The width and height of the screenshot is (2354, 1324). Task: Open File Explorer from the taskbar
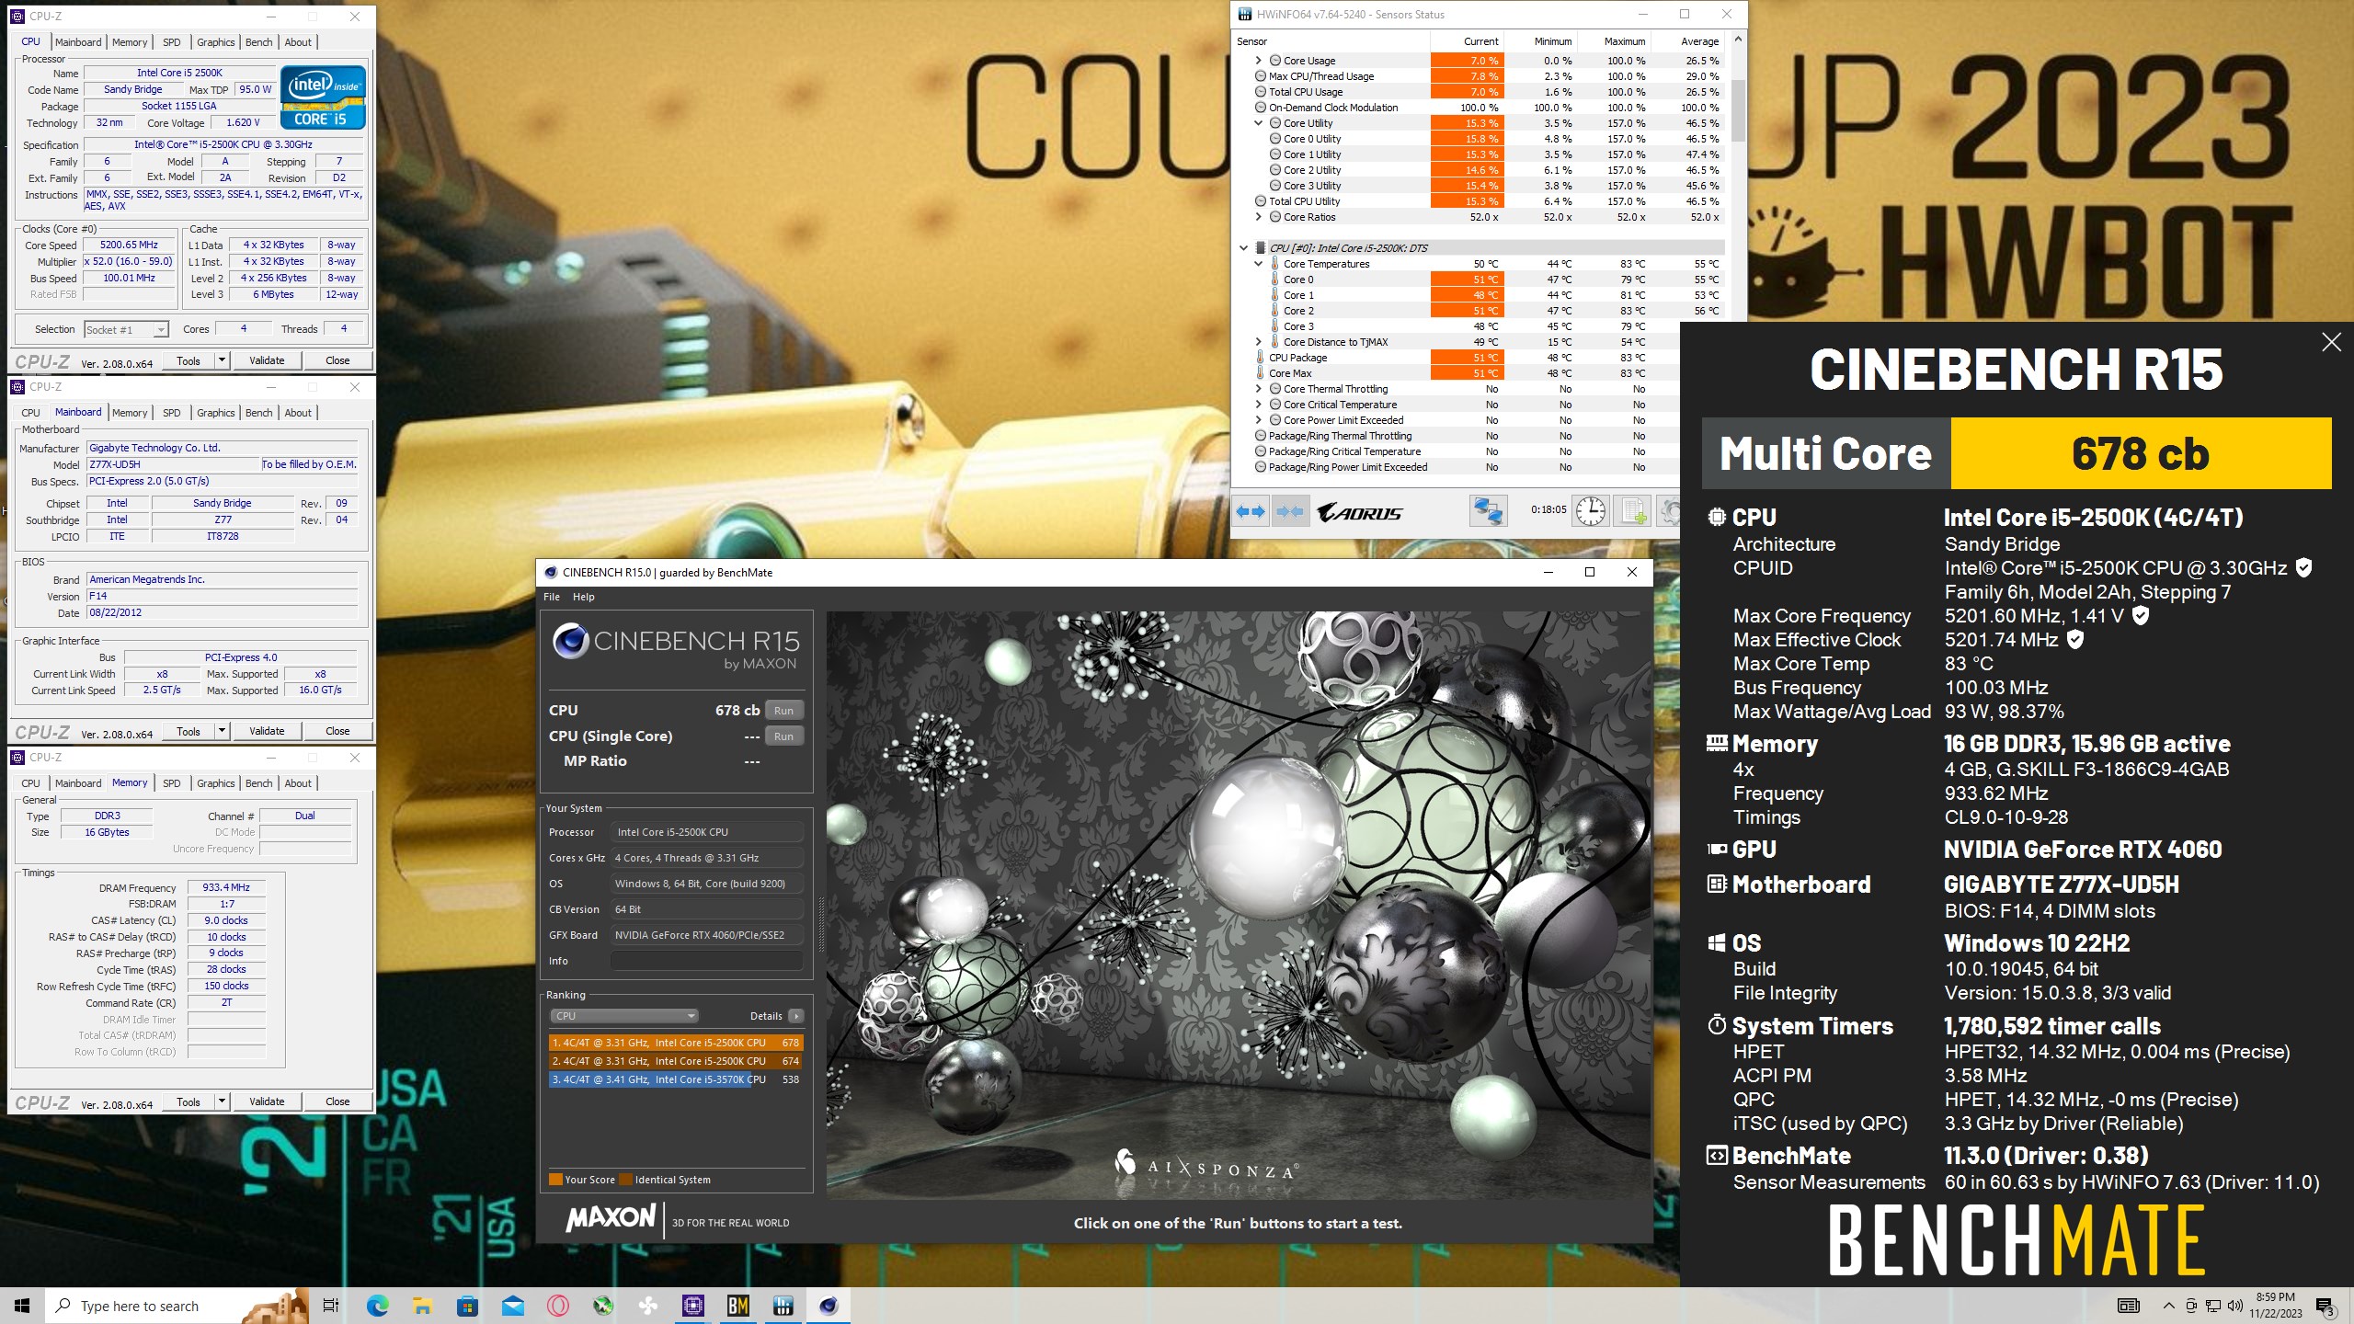coord(422,1306)
